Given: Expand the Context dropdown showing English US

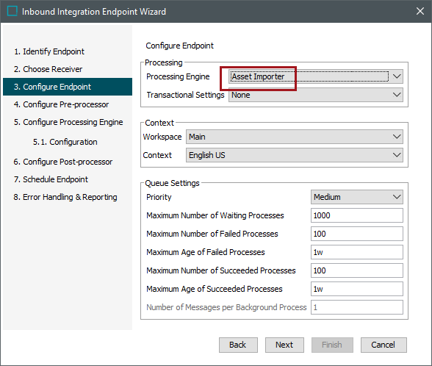Looking at the screenshot, I should 294,155.
